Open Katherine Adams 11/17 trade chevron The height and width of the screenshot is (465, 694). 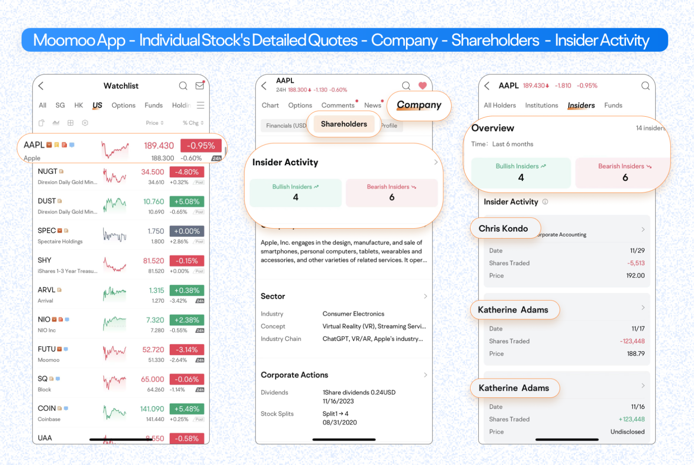pyautogui.click(x=643, y=307)
